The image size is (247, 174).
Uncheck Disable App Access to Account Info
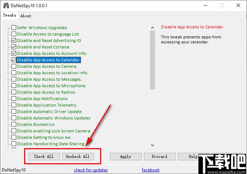[14, 53]
